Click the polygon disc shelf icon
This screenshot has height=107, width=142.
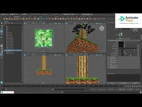point(20,19)
